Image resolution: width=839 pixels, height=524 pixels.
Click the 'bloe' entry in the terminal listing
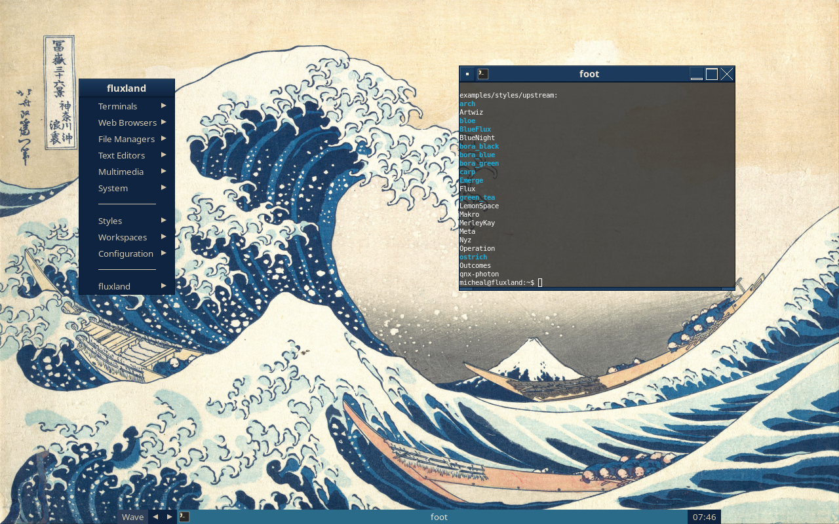click(x=467, y=121)
